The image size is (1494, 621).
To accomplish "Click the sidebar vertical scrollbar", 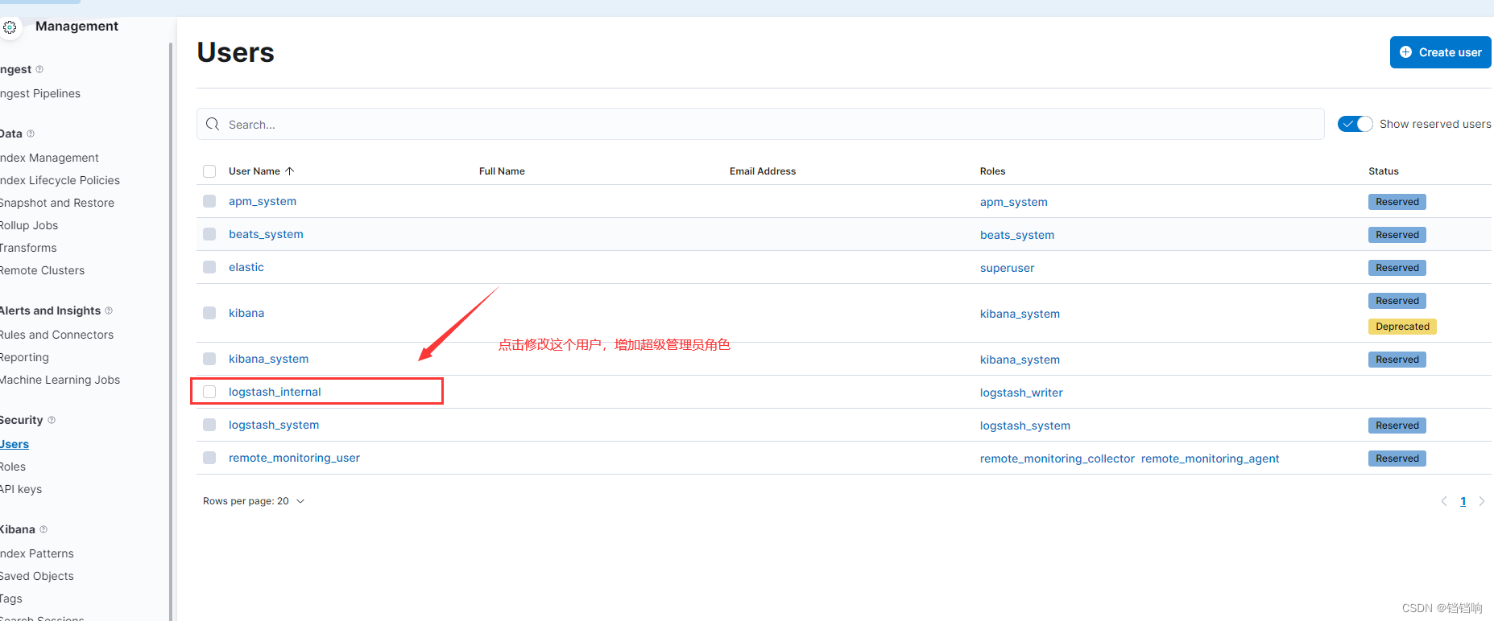I will (171, 330).
